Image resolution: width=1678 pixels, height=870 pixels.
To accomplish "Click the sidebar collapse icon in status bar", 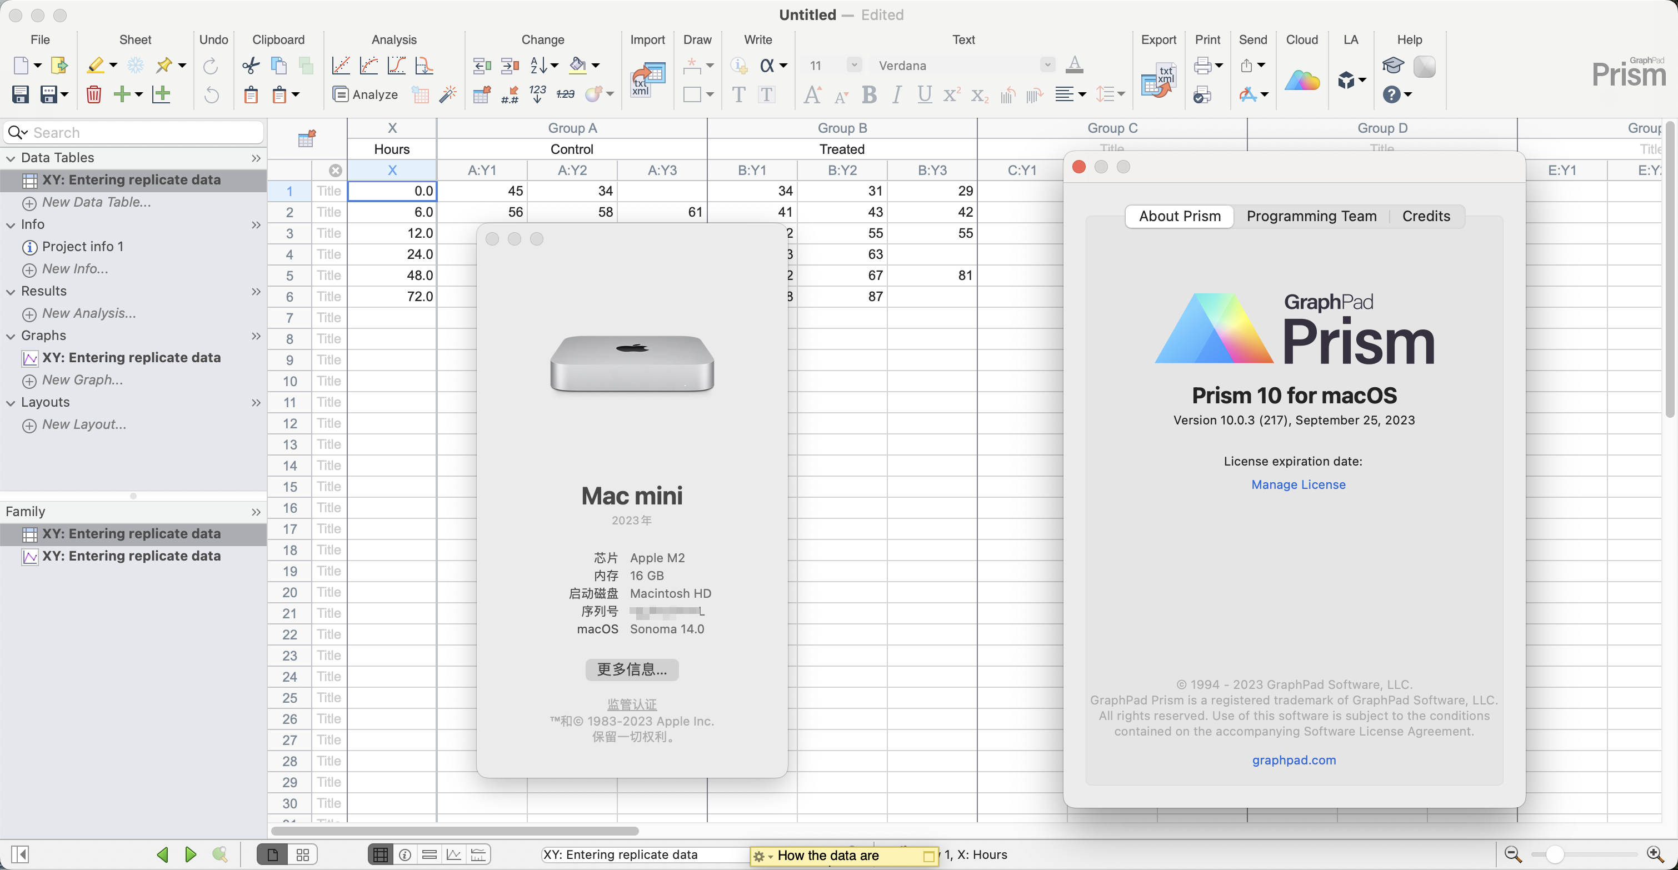I will coord(20,854).
